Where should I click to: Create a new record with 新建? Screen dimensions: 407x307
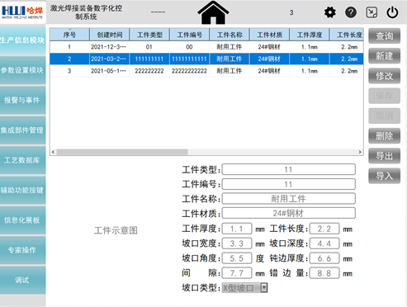point(384,56)
